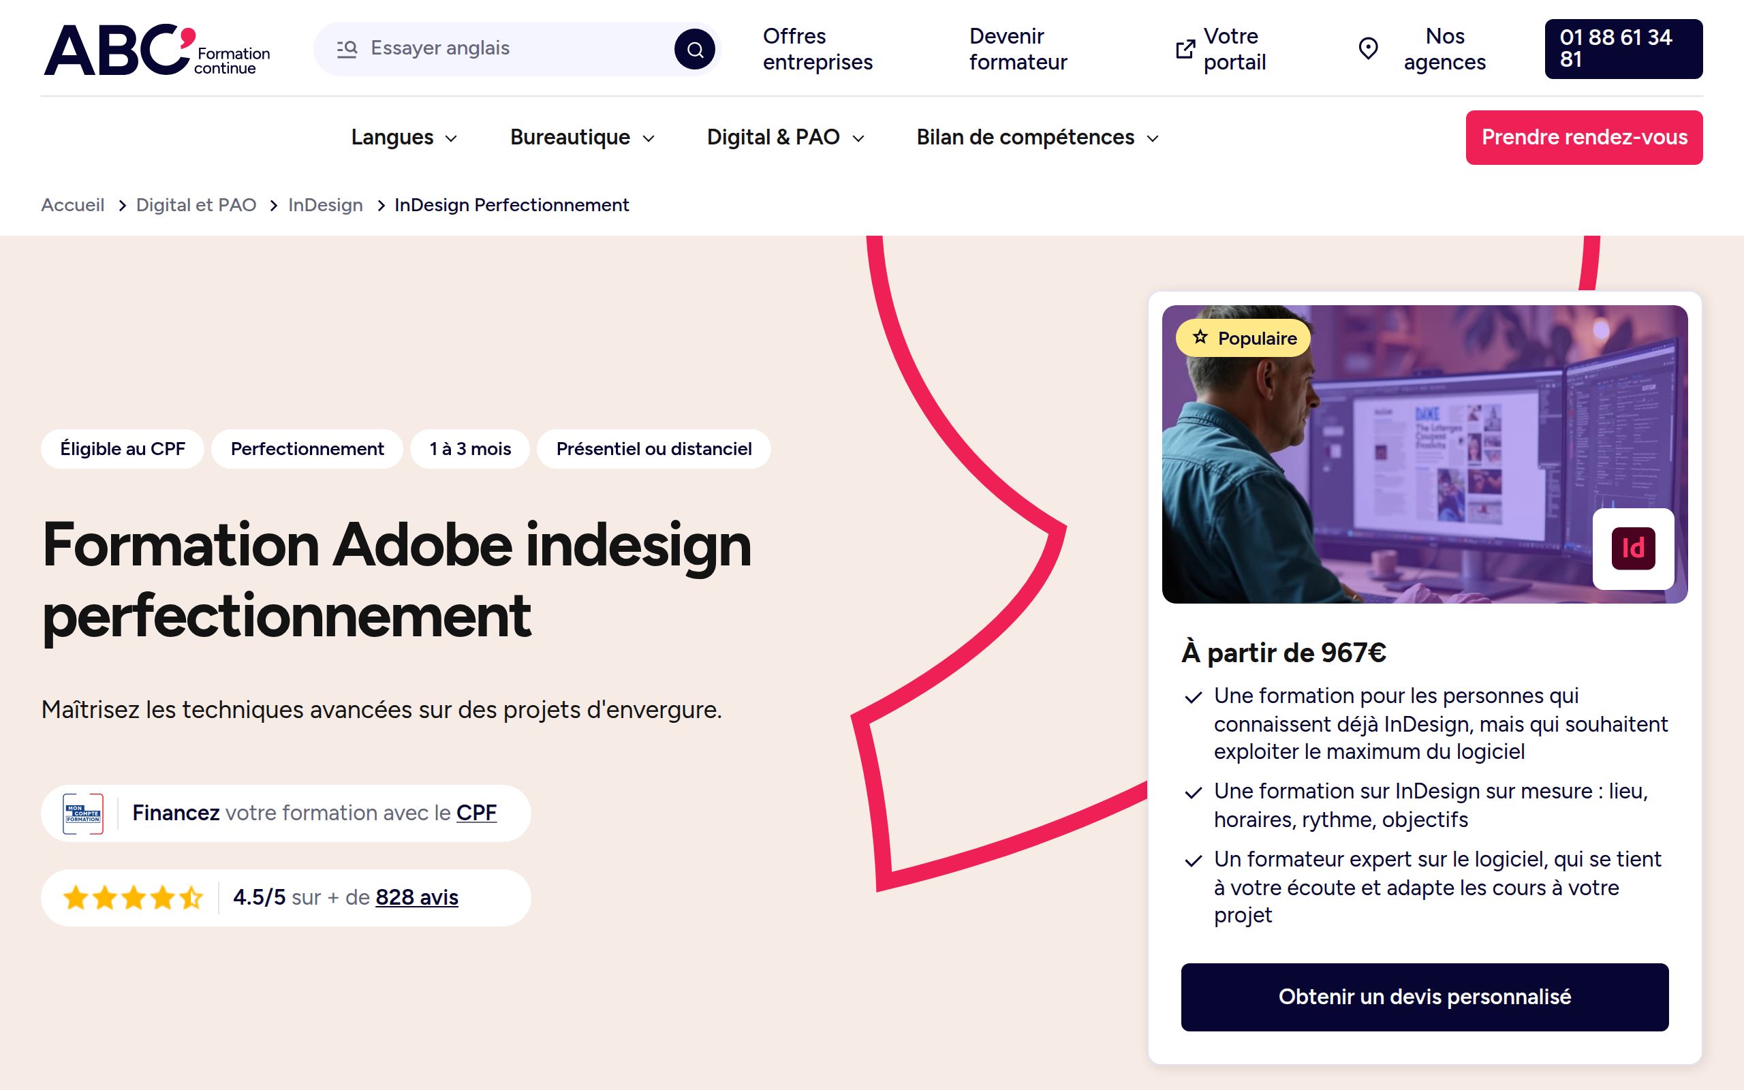Click the external link icon beside Votre portail
Screen dimensions: 1744x1090
click(x=1185, y=49)
